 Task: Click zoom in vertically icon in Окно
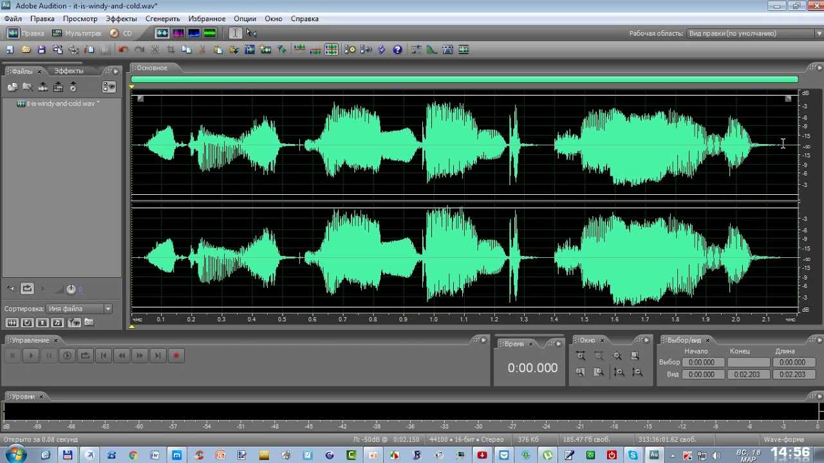tap(619, 372)
